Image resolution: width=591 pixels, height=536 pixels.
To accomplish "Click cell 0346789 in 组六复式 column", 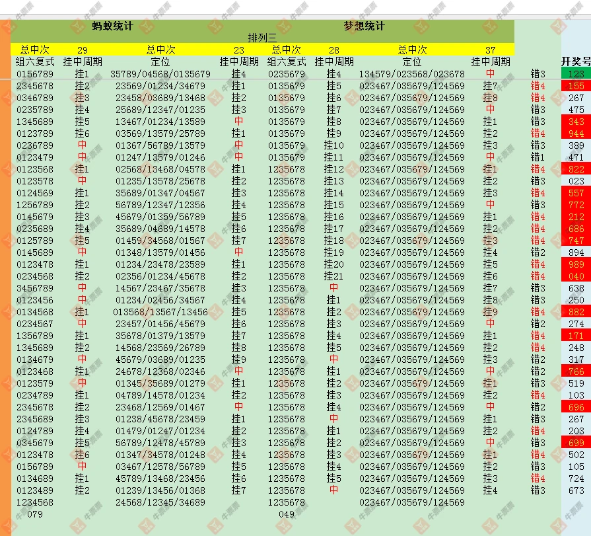I will [x=35, y=98].
